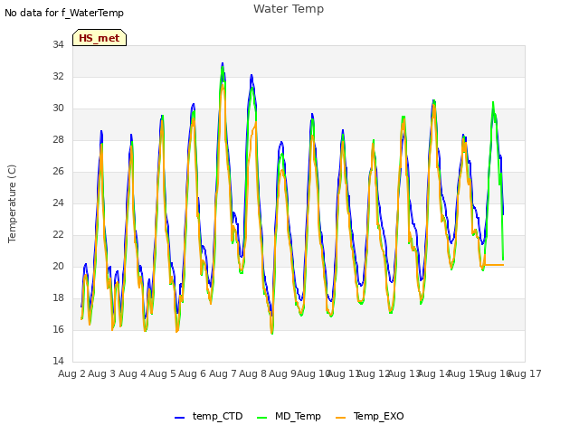
Task: Click the blue temp_CTD legend swatch
Action: coord(179,418)
